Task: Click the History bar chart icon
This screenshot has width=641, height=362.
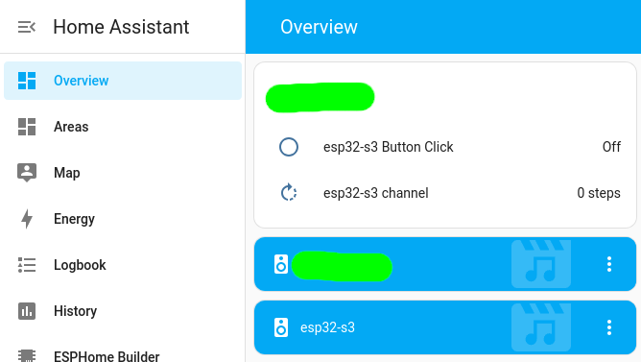Action: point(27,311)
